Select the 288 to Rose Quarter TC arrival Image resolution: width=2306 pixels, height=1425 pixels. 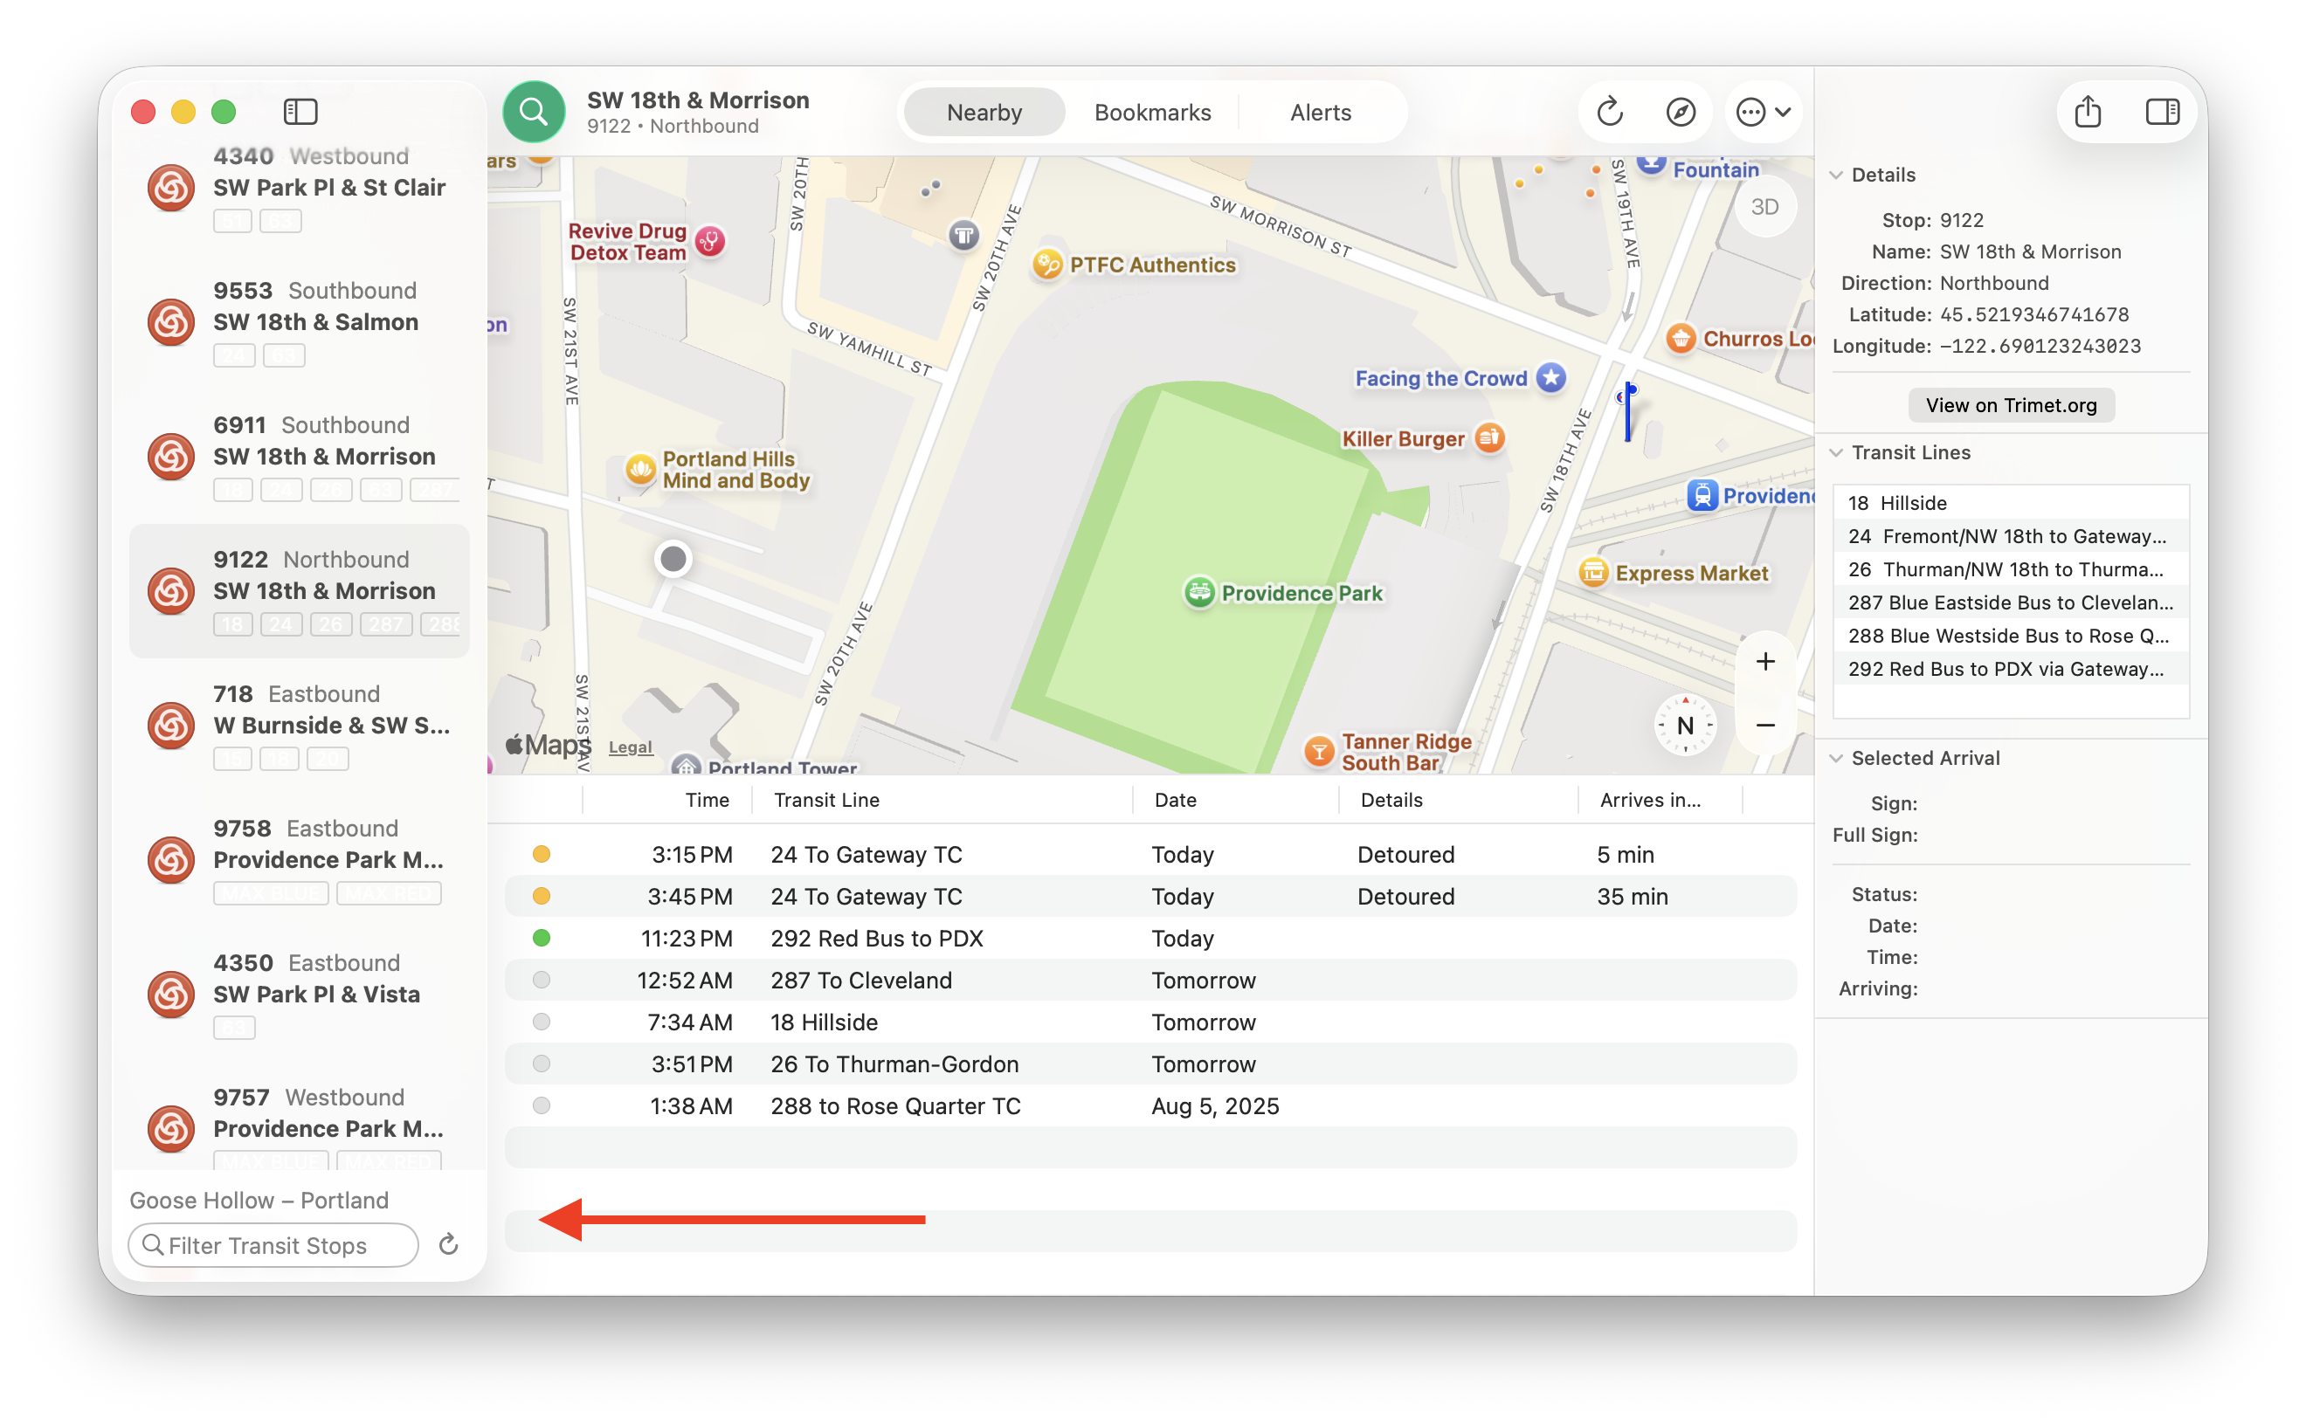click(1150, 1106)
